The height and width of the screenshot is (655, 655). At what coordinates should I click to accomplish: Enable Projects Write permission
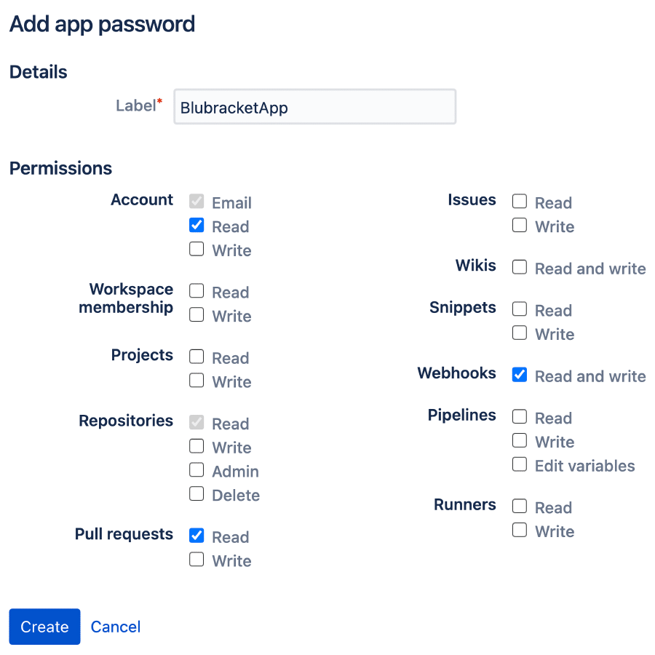click(196, 381)
